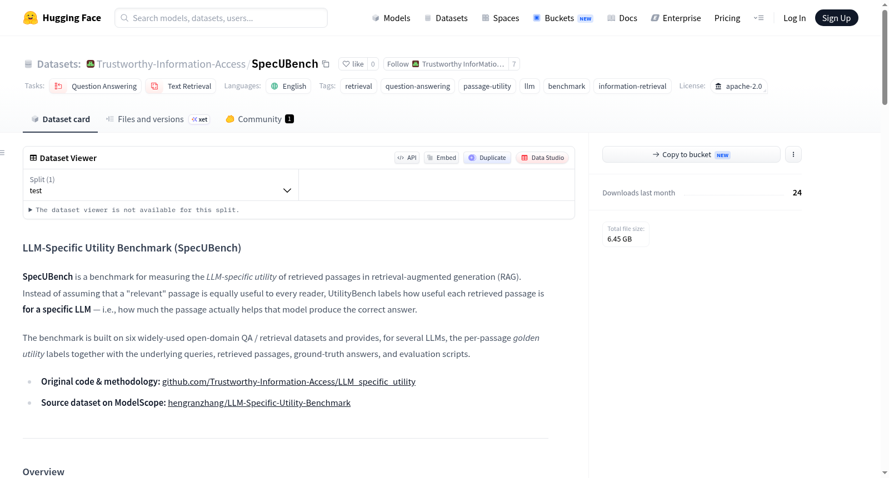Click the downloads value 24

pyautogui.click(x=797, y=193)
